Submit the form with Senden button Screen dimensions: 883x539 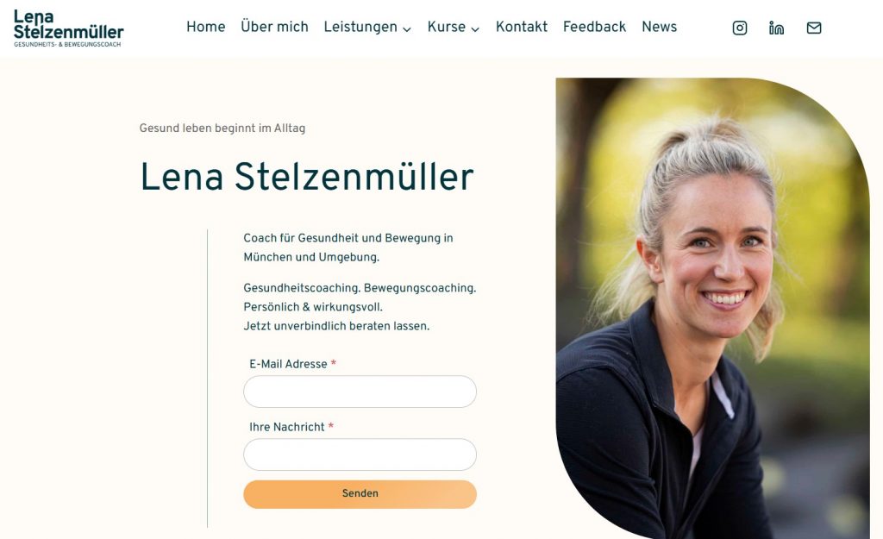pyautogui.click(x=360, y=494)
